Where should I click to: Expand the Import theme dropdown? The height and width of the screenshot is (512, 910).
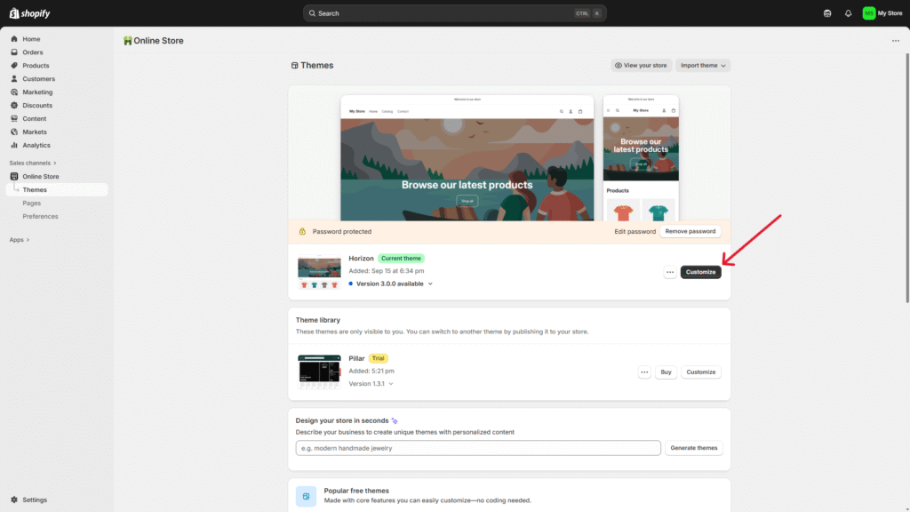tap(703, 66)
